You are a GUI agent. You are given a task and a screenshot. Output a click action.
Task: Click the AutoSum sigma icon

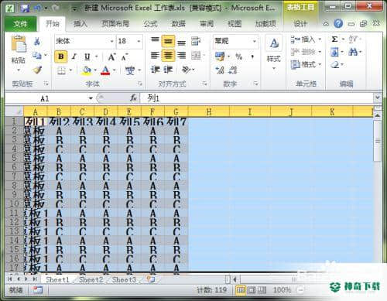[334, 39]
